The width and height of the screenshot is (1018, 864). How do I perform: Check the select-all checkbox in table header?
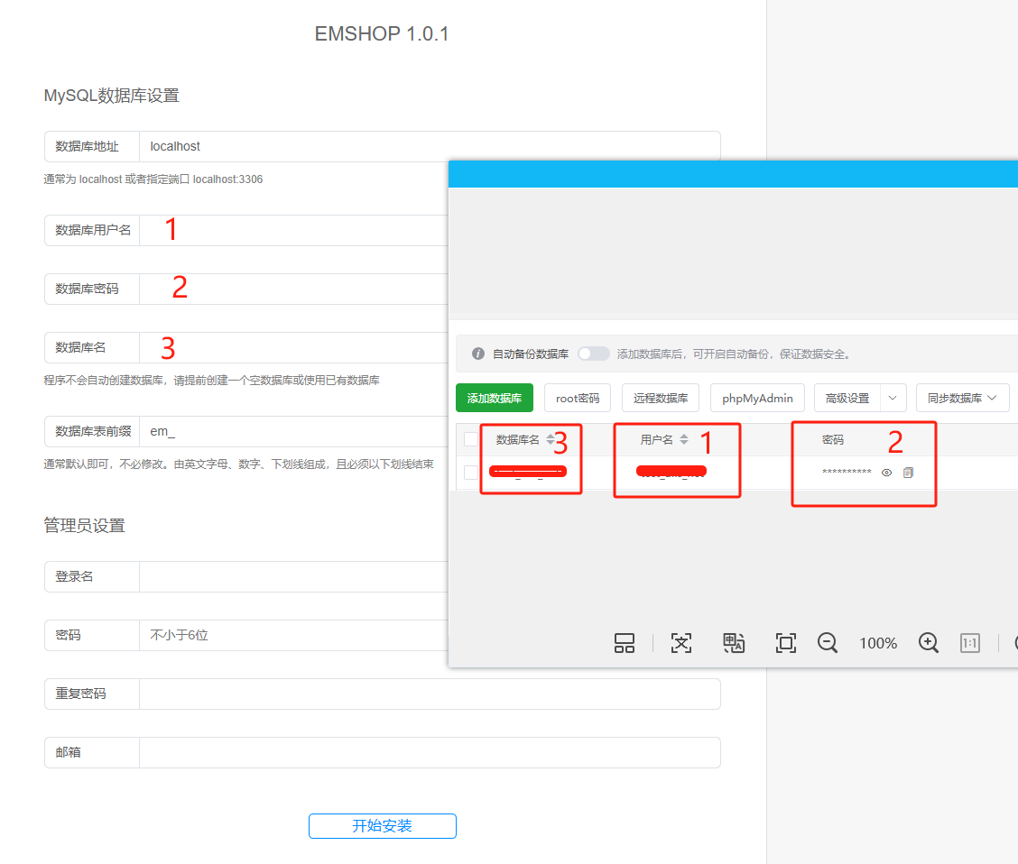click(x=471, y=439)
